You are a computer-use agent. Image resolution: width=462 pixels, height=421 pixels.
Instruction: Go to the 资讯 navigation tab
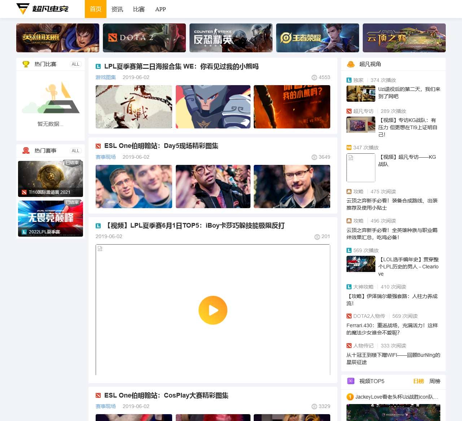coord(117,9)
